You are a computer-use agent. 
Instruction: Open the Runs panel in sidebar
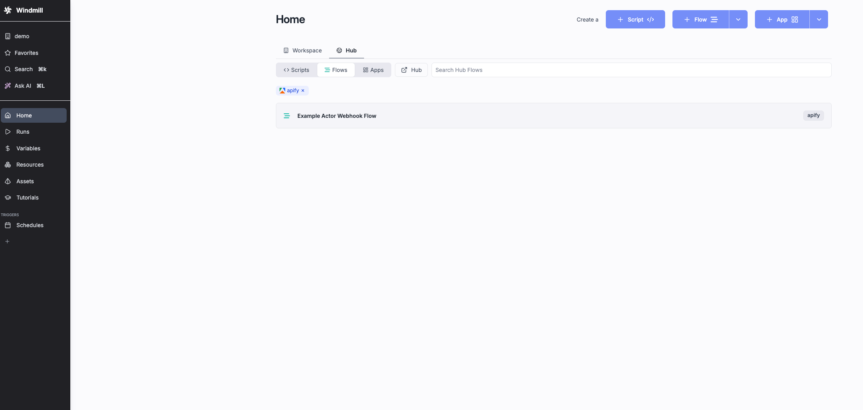[x=22, y=132]
